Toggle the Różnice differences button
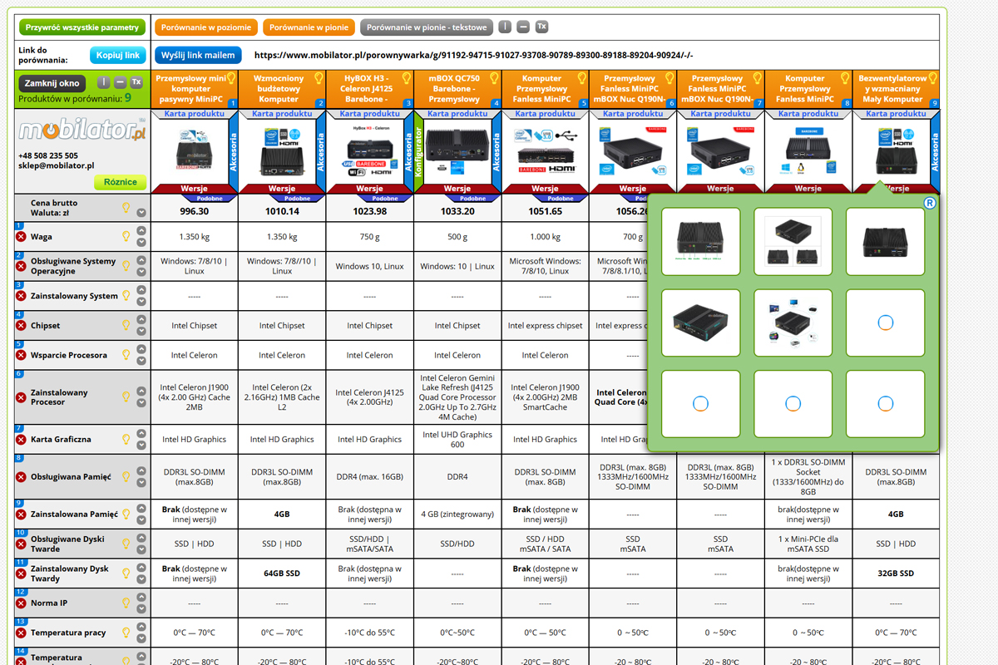 click(120, 182)
